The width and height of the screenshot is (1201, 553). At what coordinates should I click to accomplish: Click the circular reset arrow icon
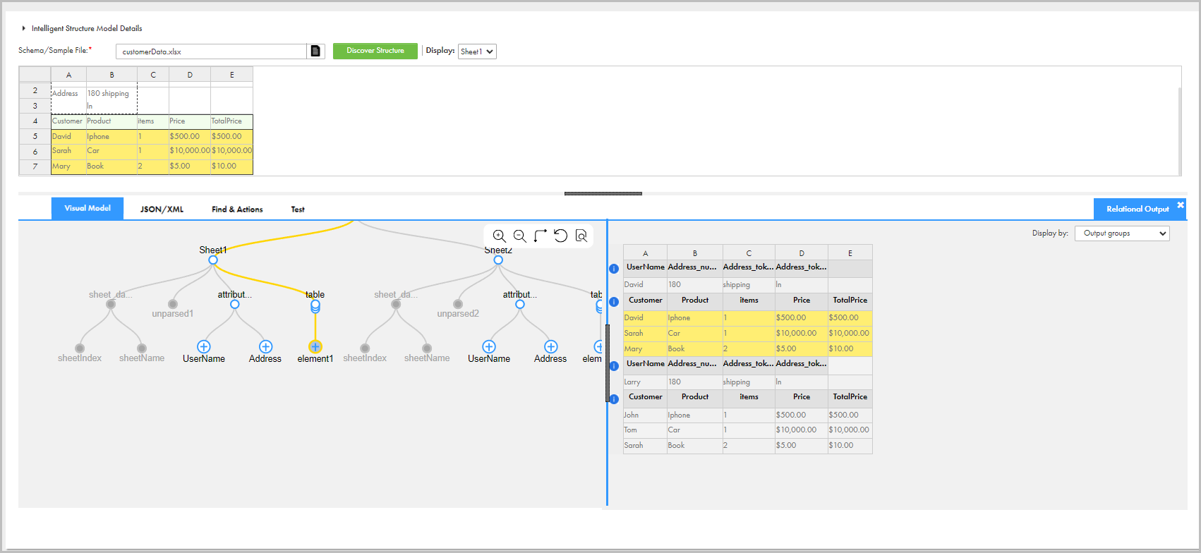point(561,236)
